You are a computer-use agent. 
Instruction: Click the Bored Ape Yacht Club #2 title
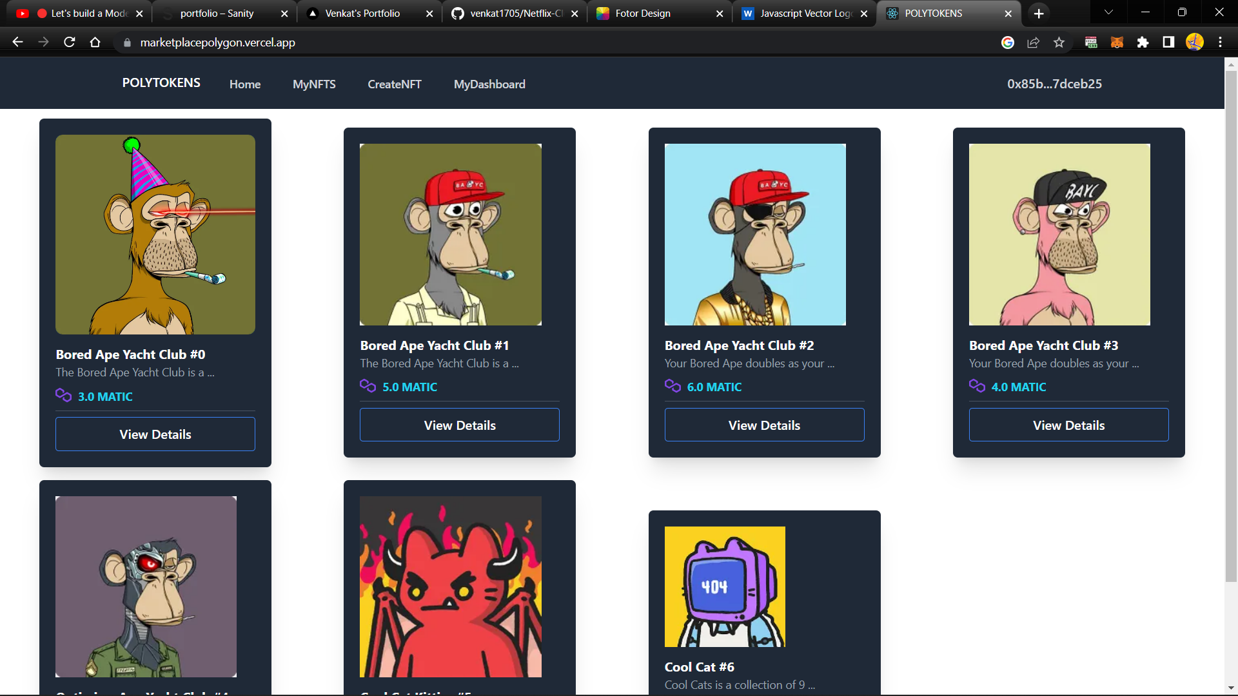pyautogui.click(x=740, y=345)
